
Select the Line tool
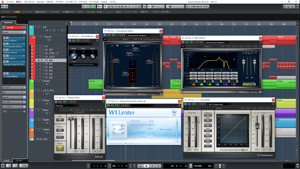pos(133,6)
